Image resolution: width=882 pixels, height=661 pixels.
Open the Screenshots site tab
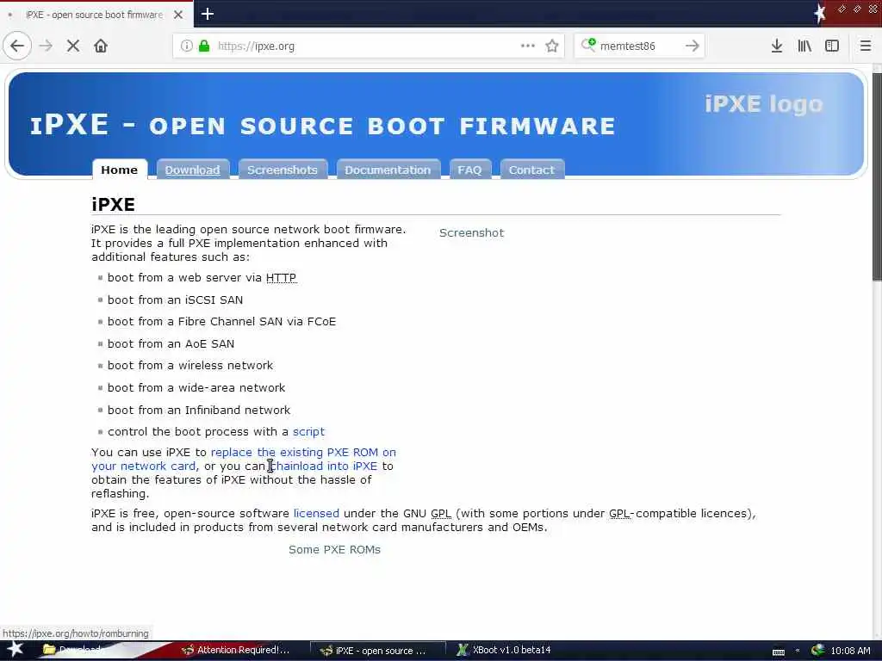tap(283, 170)
